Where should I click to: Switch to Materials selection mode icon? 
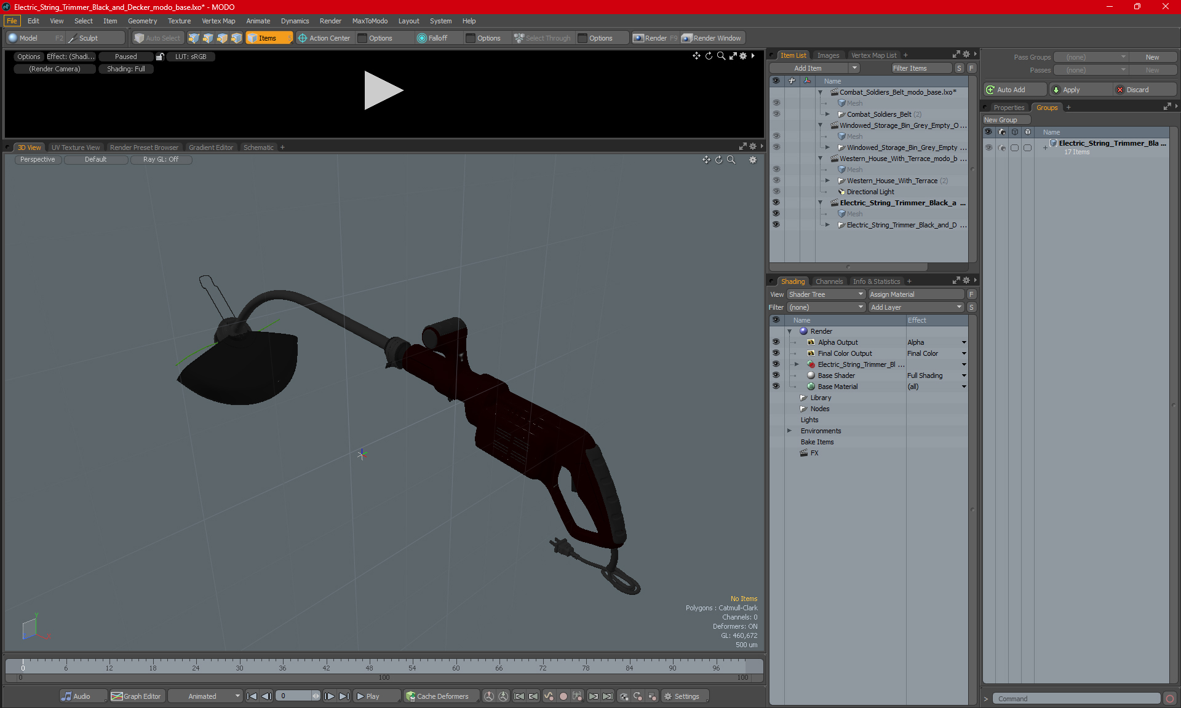click(236, 38)
